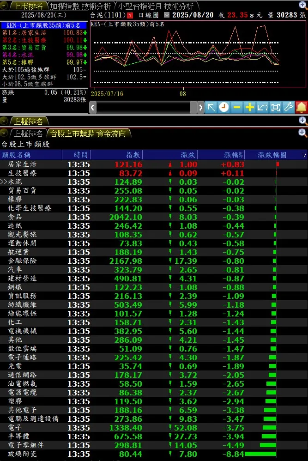
Task: Click the magnifier plus icon beside 資金流向 tab
Action: [302, 133]
